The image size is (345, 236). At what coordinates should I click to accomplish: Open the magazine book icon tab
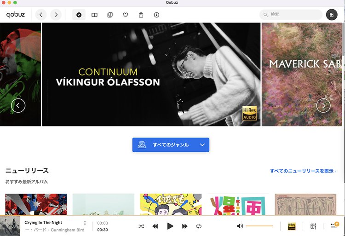(x=94, y=15)
